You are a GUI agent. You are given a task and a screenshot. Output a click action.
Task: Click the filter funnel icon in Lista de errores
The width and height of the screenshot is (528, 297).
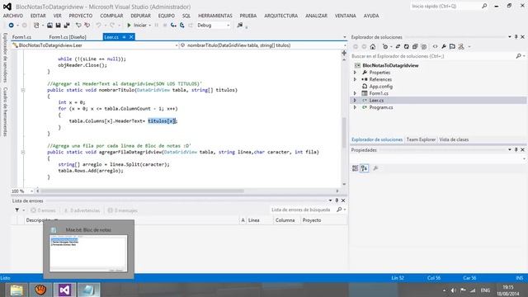[x=16, y=210]
